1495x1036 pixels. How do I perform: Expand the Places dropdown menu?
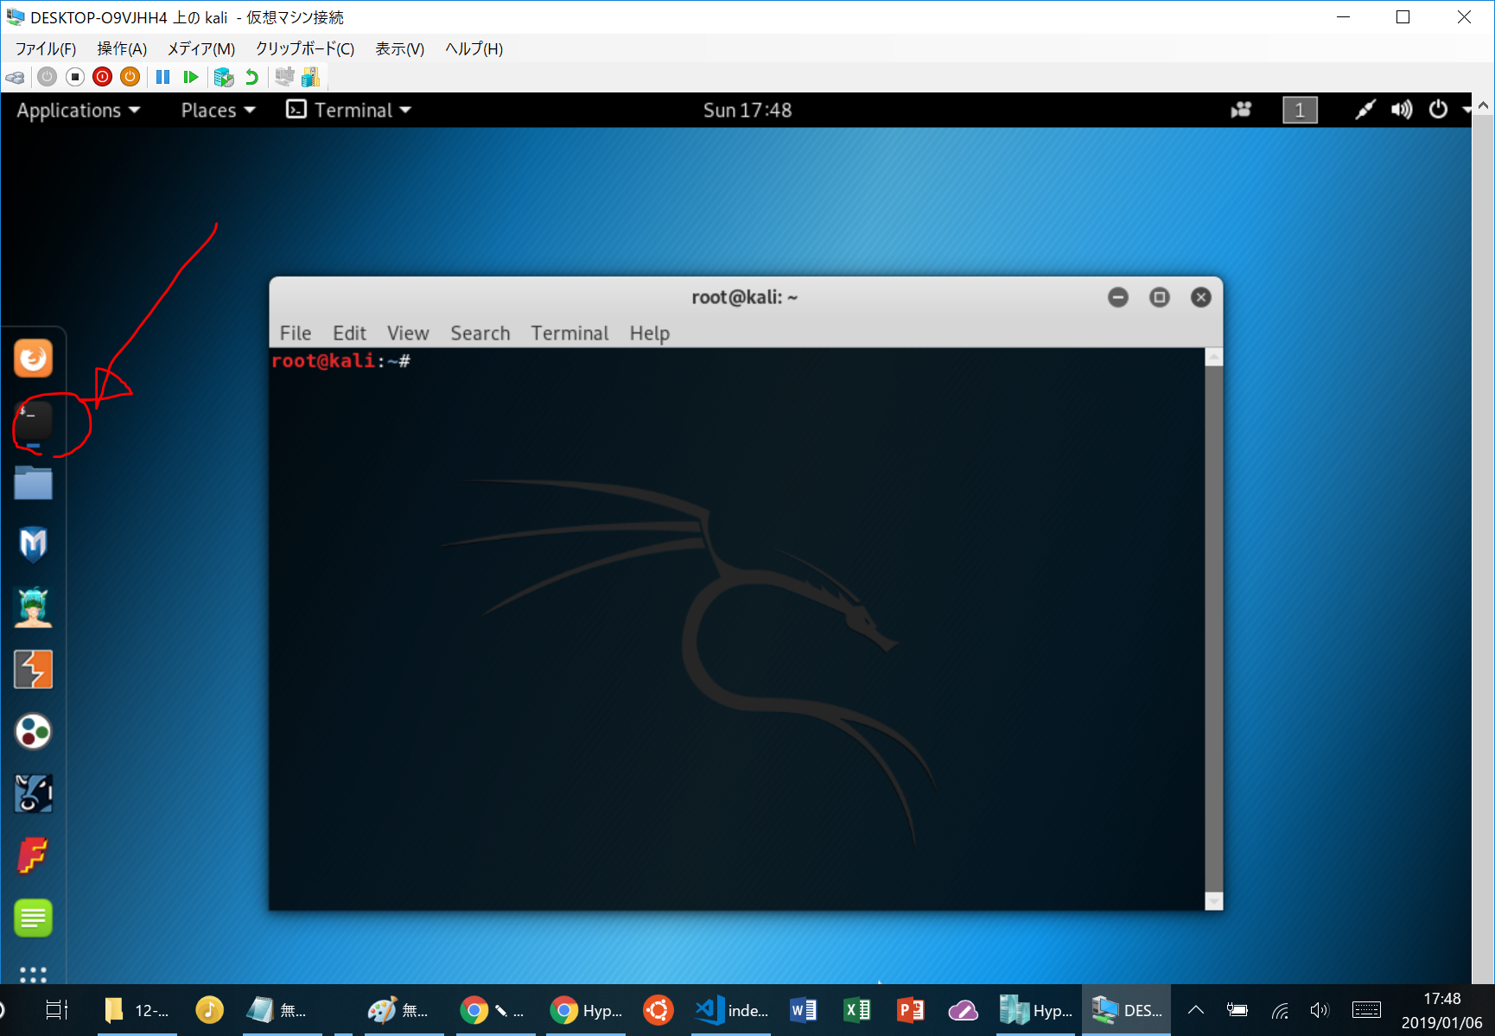click(218, 110)
